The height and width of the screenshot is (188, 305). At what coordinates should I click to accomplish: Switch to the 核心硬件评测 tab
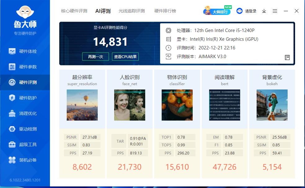pos(74,11)
